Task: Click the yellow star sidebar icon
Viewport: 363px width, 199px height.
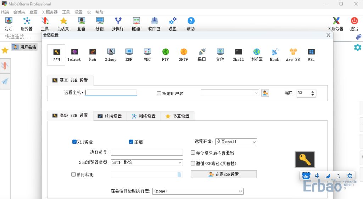Action: point(5,50)
